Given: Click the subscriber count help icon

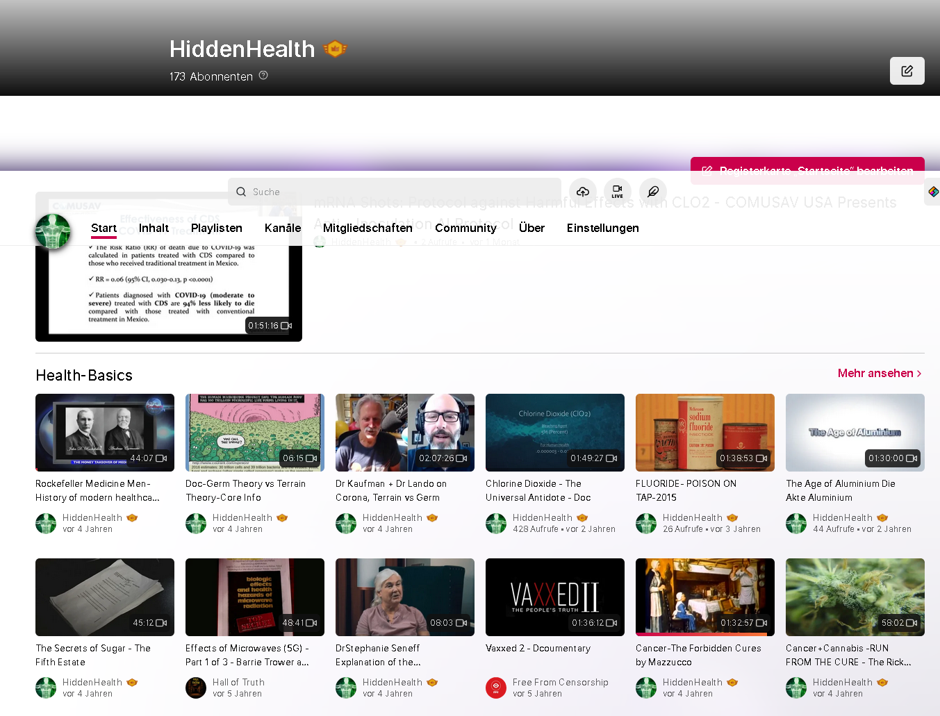Looking at the screenshot, I should tap(263, 76).
